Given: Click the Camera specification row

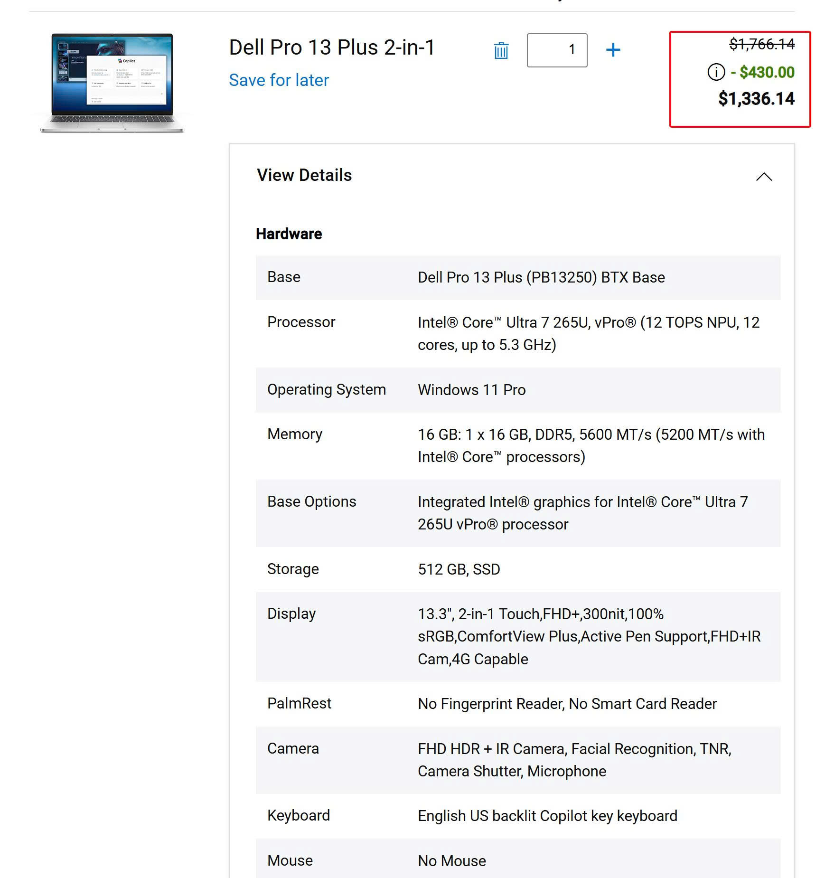Looking at the screenshot, I should (517, 760).
